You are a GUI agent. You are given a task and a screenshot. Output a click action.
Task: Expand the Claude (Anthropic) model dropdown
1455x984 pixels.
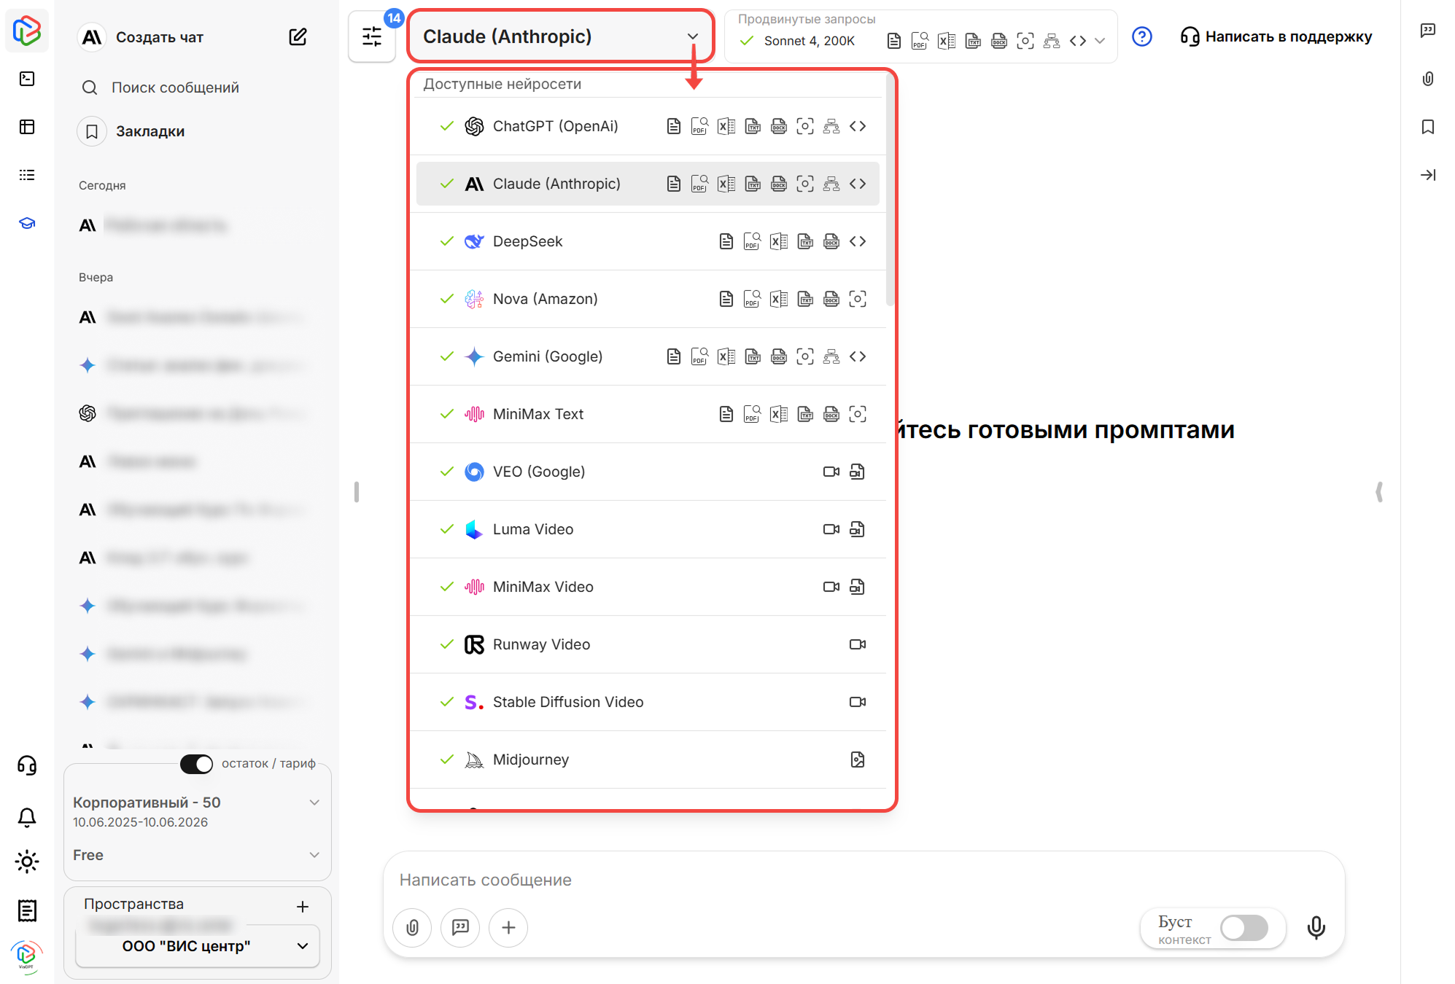coord(560,36)
